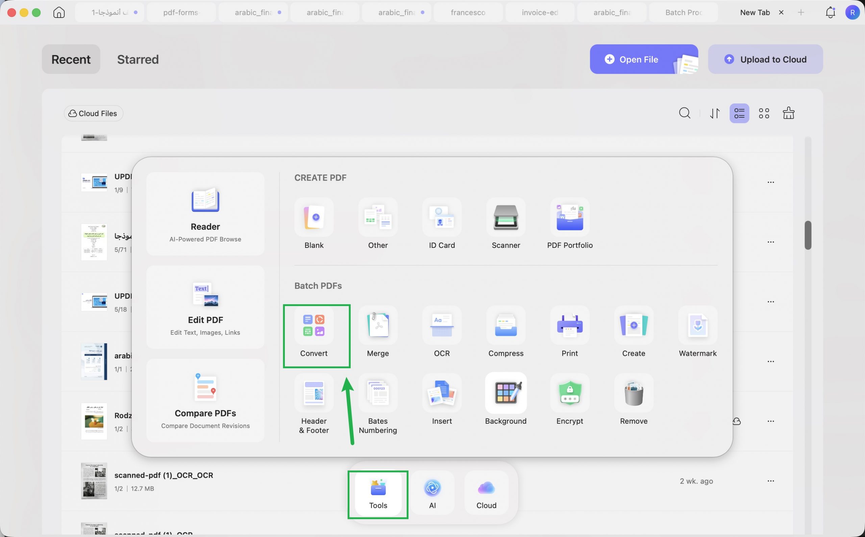Create a PDF from Scanner

click(x=505, y=224)
